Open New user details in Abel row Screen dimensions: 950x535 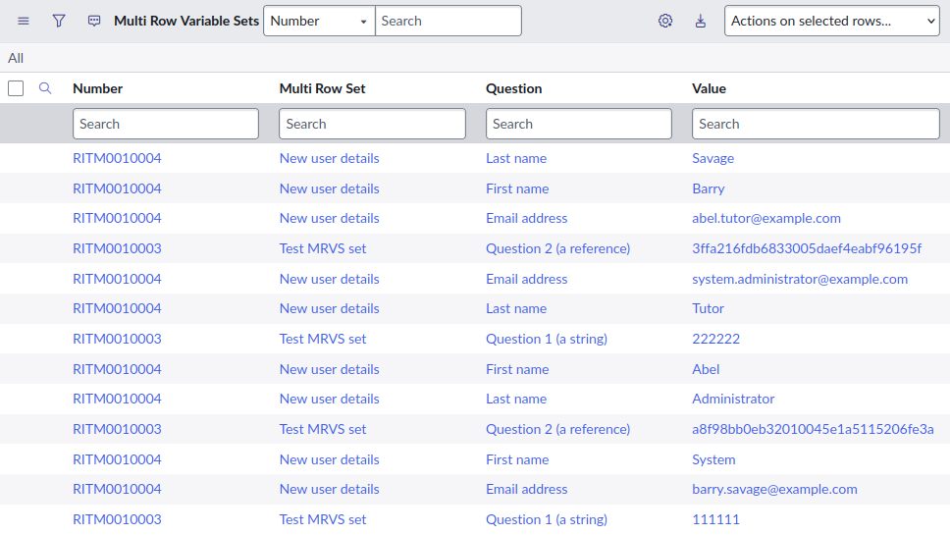coord(330,369)
